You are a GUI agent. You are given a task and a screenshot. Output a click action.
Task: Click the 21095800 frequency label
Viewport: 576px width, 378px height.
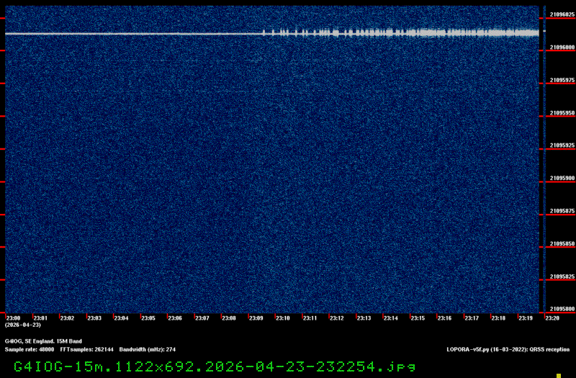tap(562, 309)
